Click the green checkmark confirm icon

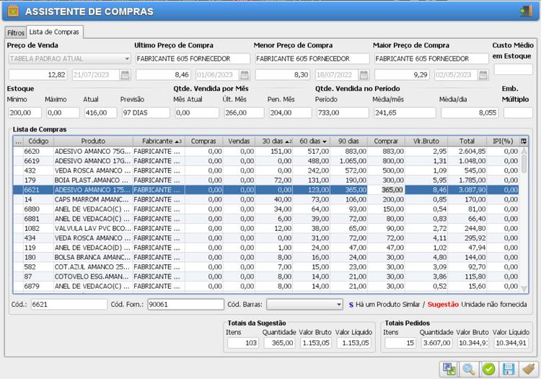click(x=488, y=369)
